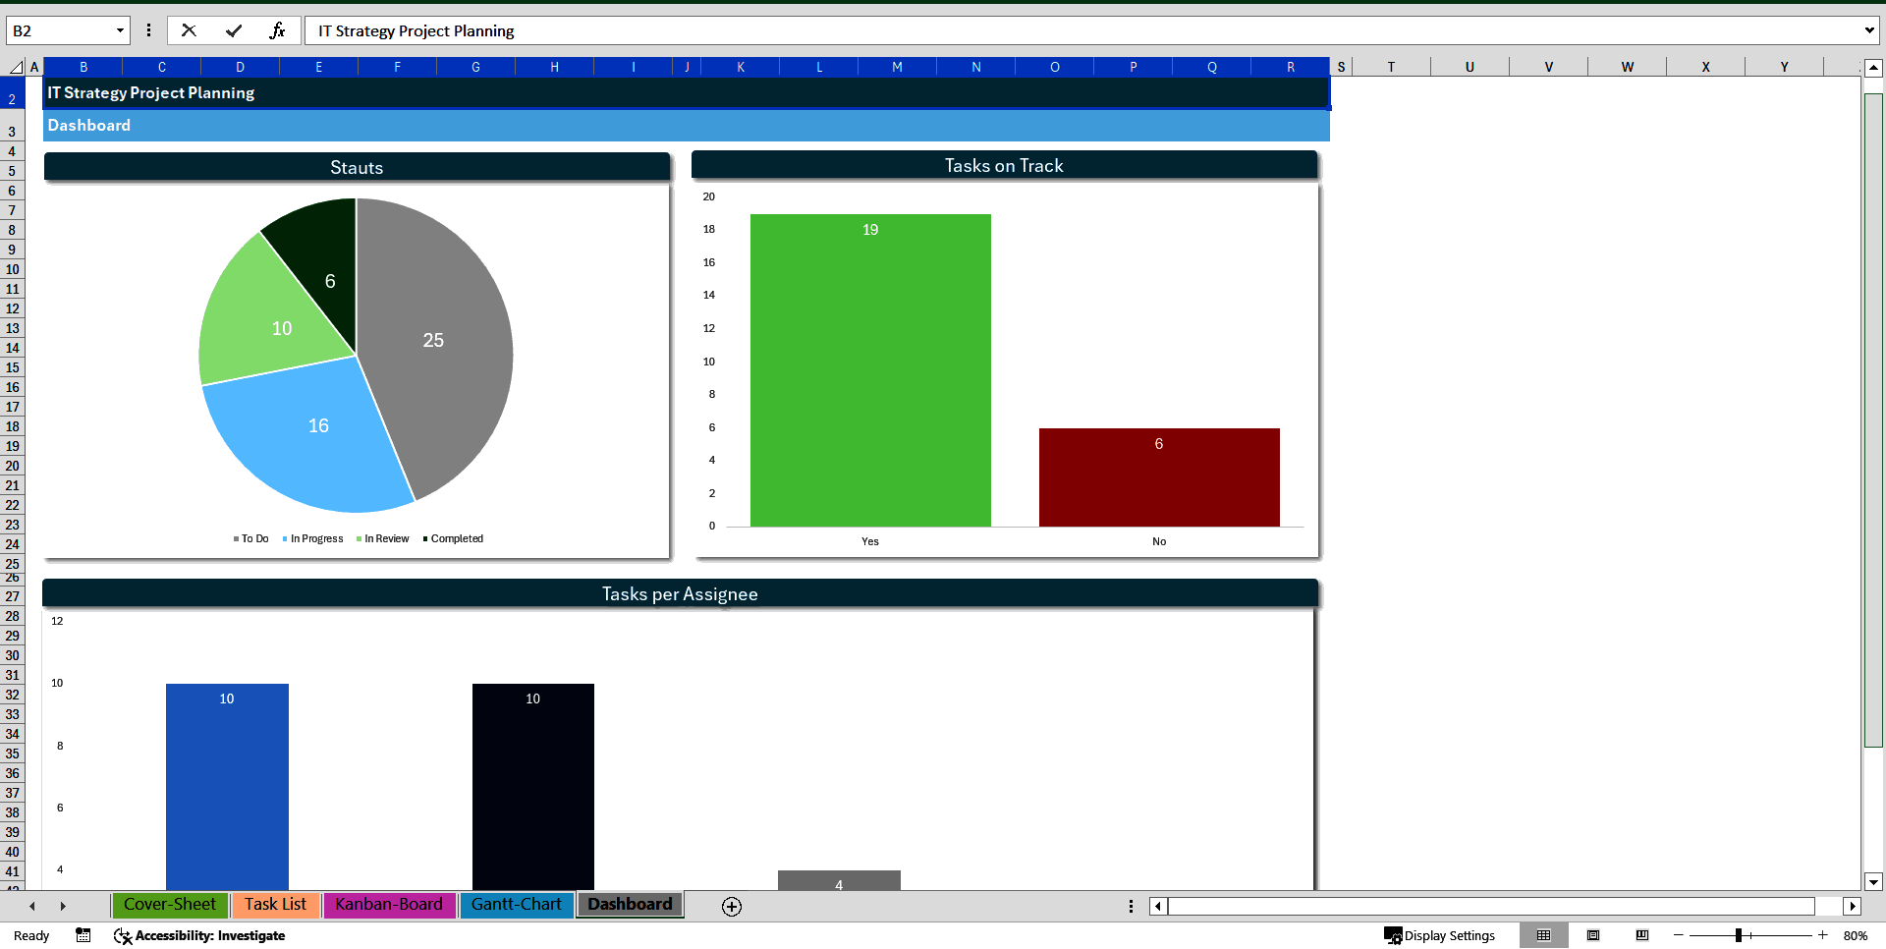Click the Cancel (X) icon on formula bar
This screenshot has height=949, width=1886.
click(189, 30)
